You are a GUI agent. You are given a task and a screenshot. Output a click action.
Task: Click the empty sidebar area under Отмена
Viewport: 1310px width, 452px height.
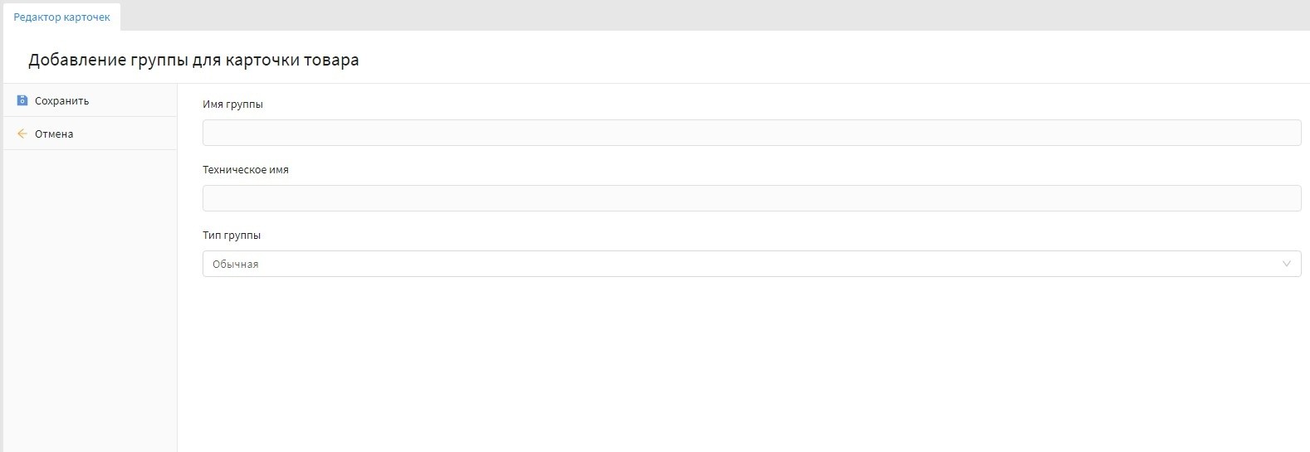pos(90,299)
